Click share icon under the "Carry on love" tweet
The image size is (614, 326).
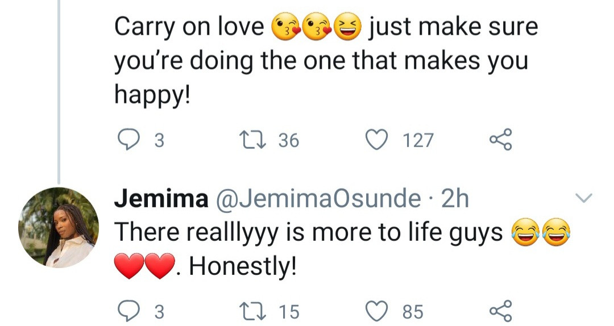pyautogui.click(x=501, y=140)
